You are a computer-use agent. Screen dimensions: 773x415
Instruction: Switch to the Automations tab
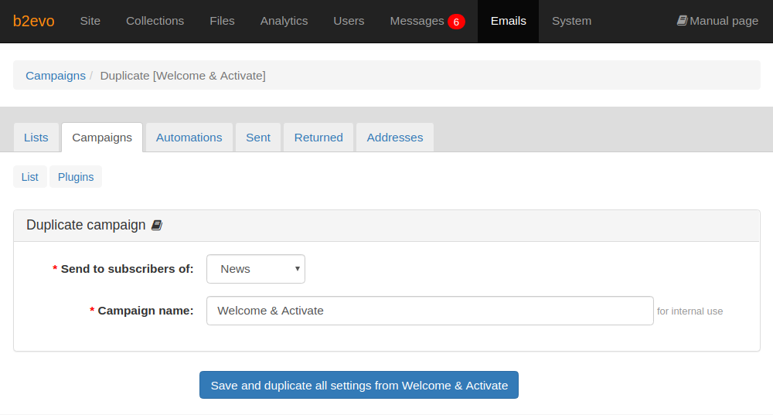(x=189, y=138)
